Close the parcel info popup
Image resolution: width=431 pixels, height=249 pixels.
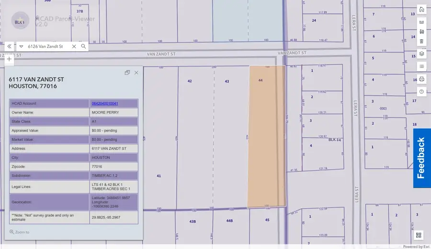(x=136, y=73)
